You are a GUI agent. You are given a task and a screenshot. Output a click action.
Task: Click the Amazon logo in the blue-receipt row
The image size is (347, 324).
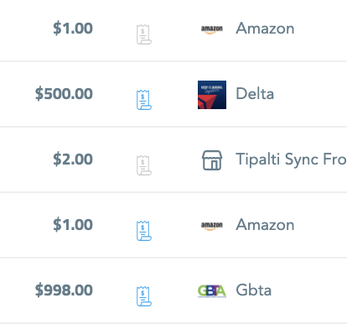(x=212, y=226)
